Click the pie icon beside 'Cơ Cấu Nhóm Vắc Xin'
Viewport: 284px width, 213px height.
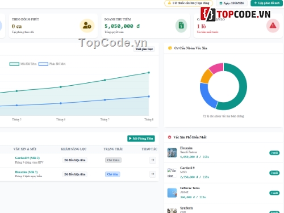coord(170,48)
